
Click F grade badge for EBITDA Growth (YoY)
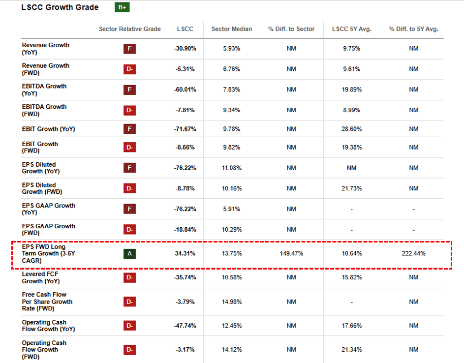129,90
